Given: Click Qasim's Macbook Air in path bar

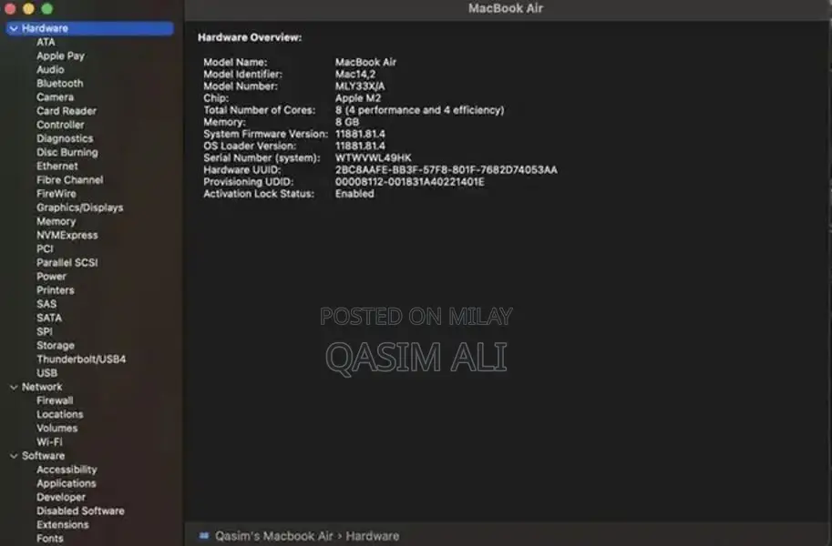Looking at the screenshot, I should point(273,536).
